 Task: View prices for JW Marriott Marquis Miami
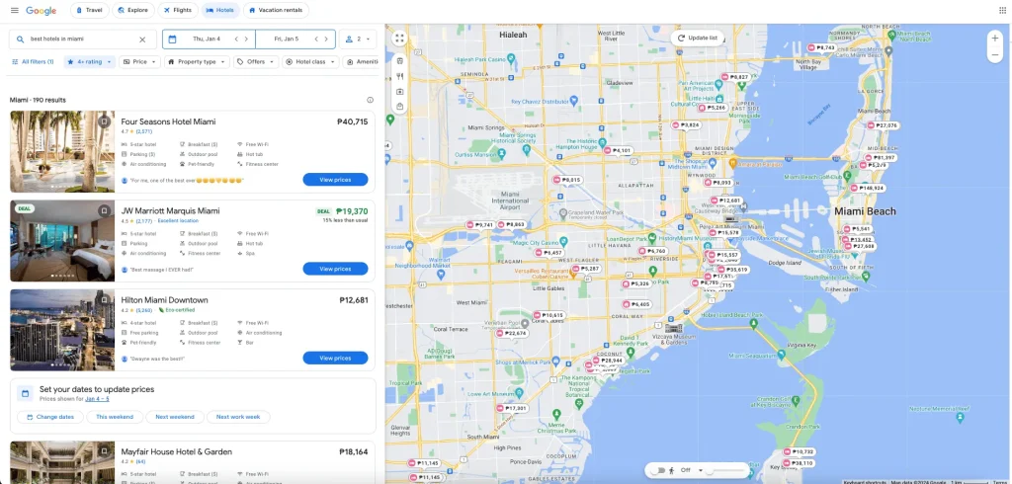335,269
